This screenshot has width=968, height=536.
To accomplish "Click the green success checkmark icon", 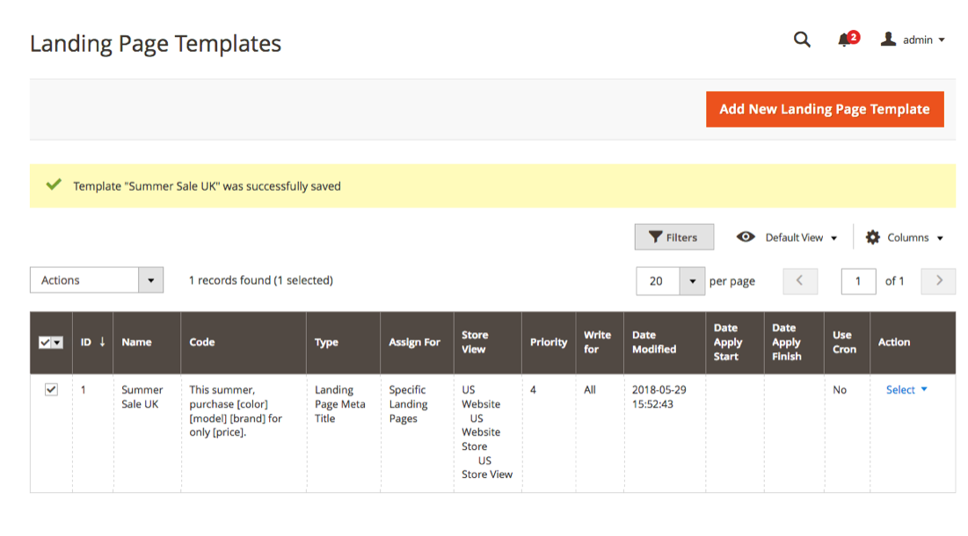I will click(54, 185).
